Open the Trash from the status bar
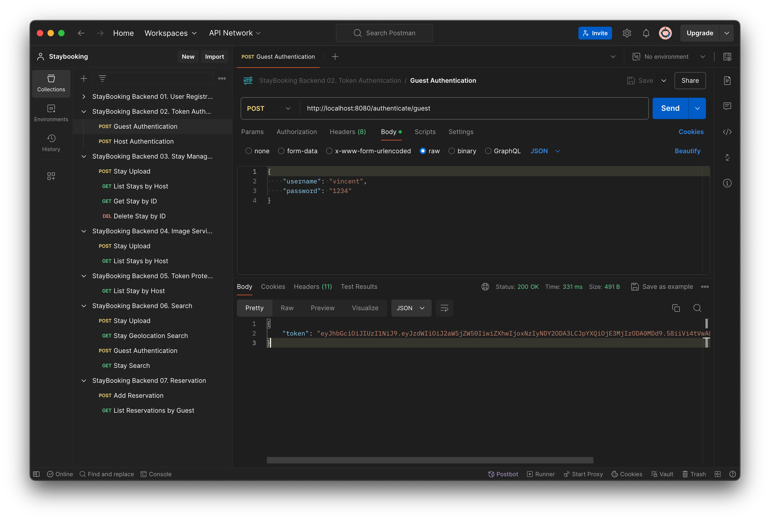770x520 pixels. [x=694, y=474]
